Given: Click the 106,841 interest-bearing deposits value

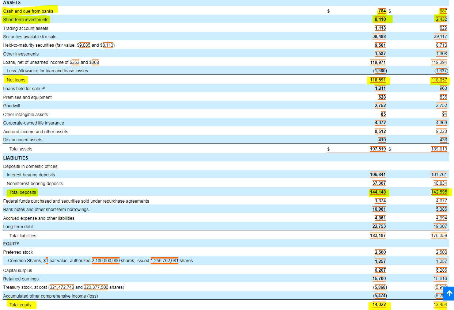Looking at the screenshot, I should pyautogui.click(x=378, y=175).
